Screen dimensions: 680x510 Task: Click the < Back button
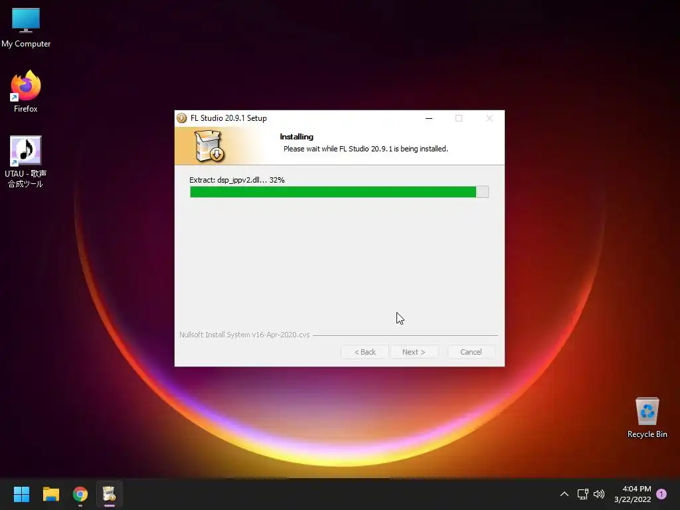365,352
